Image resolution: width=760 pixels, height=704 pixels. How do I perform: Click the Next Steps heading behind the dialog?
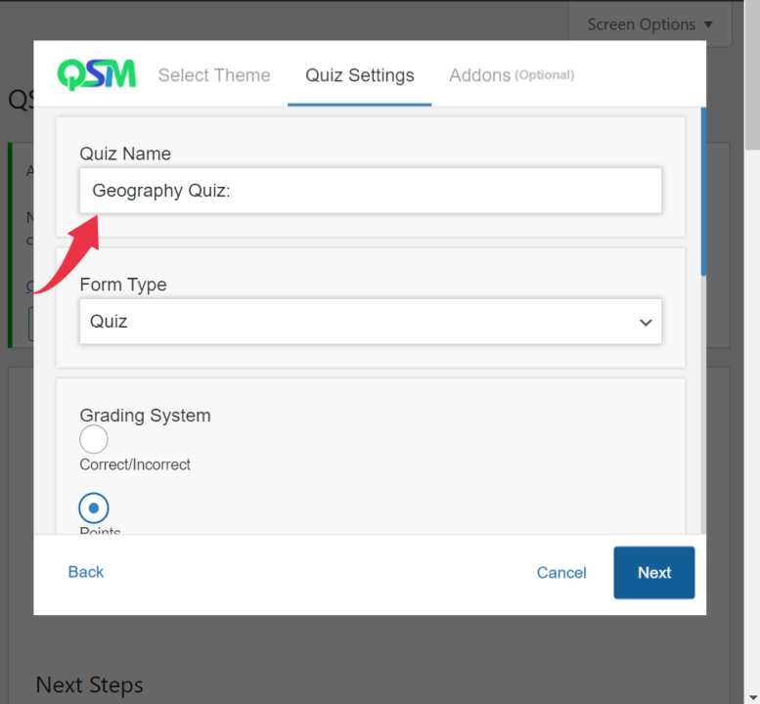[90, 685]
